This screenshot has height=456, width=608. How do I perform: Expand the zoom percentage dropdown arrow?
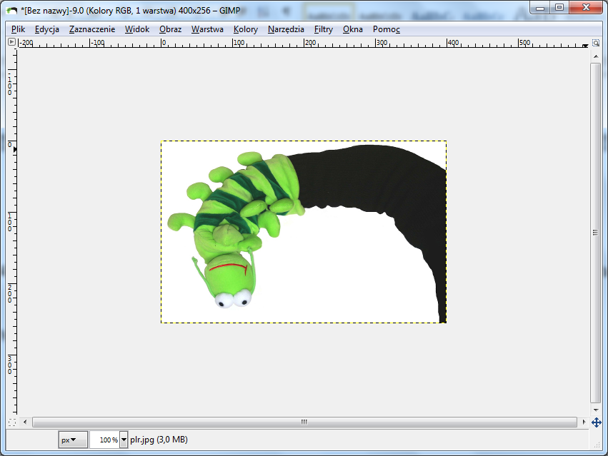tap(124, 440)
